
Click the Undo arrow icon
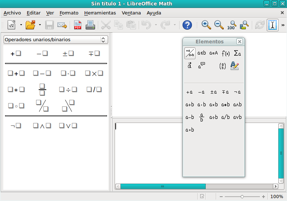pos(146,25)
